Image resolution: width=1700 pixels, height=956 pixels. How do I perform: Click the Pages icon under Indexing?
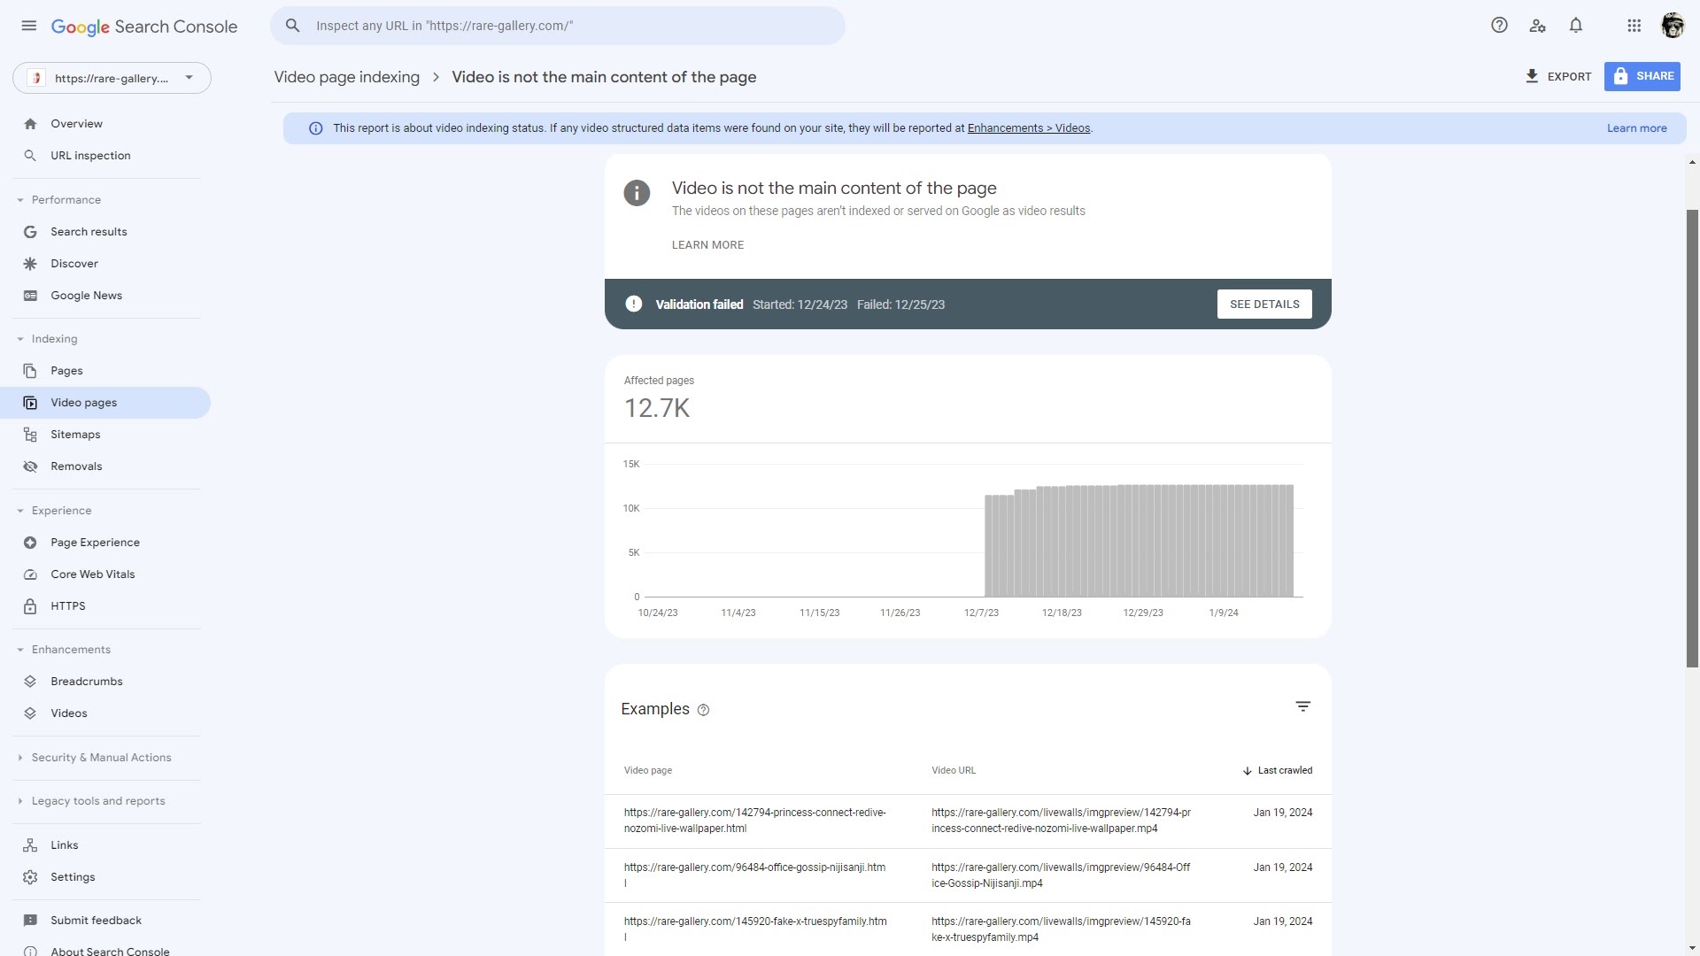click(30, 371)
